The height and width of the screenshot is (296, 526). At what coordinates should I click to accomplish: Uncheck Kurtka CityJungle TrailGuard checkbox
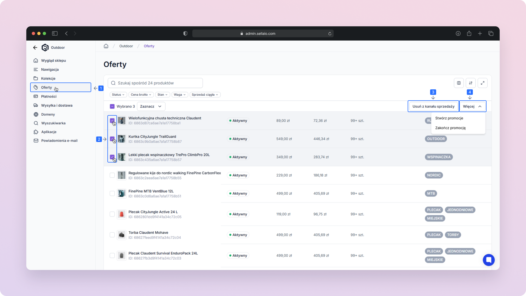(112, 139)
